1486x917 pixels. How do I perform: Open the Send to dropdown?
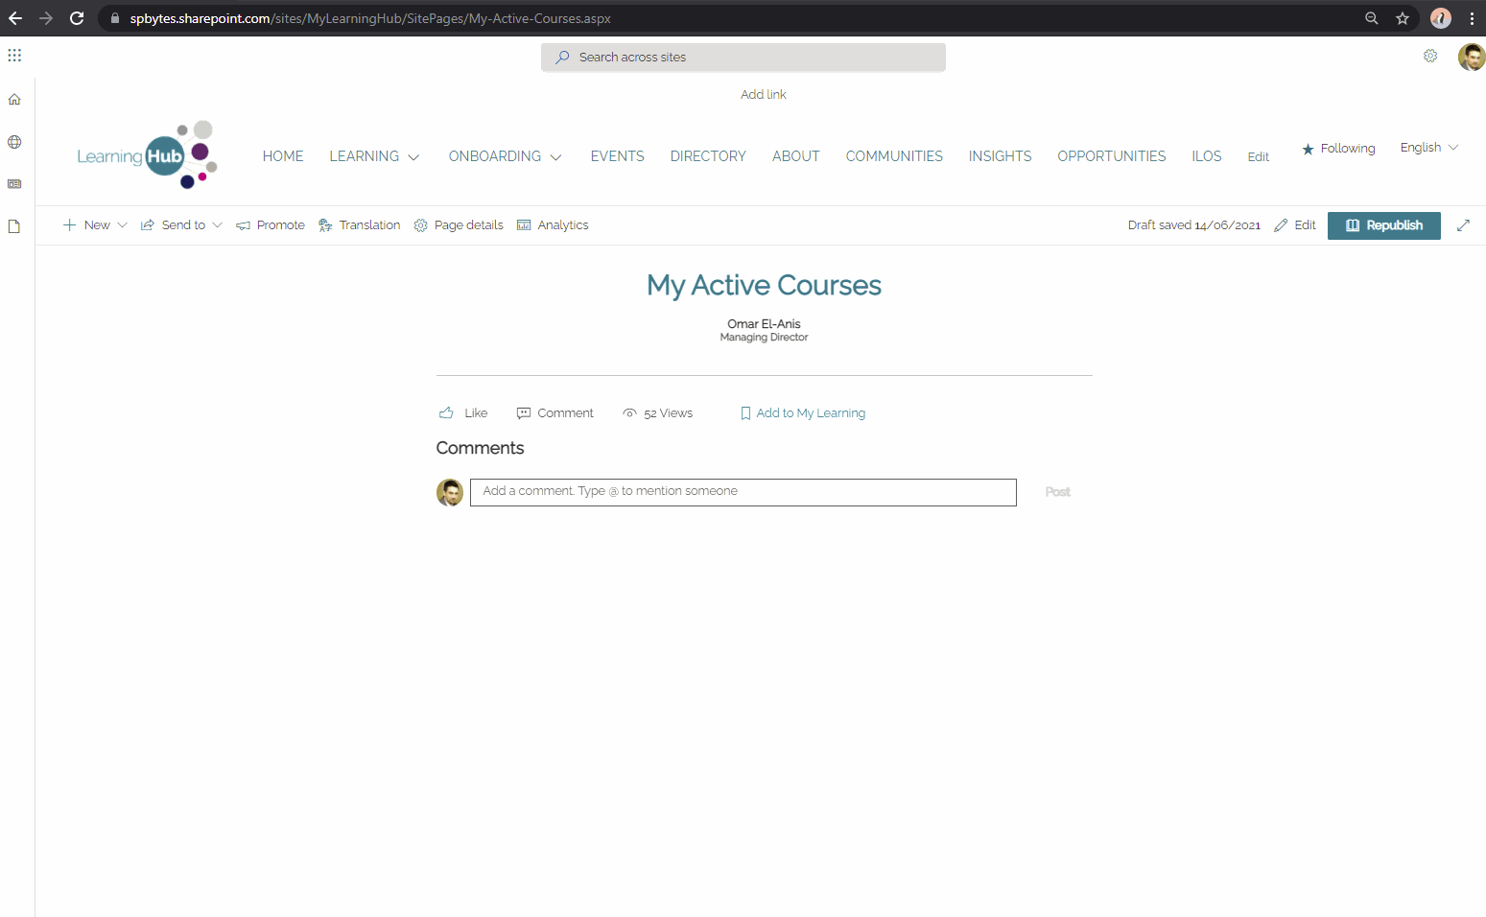[x=181, y=225]
